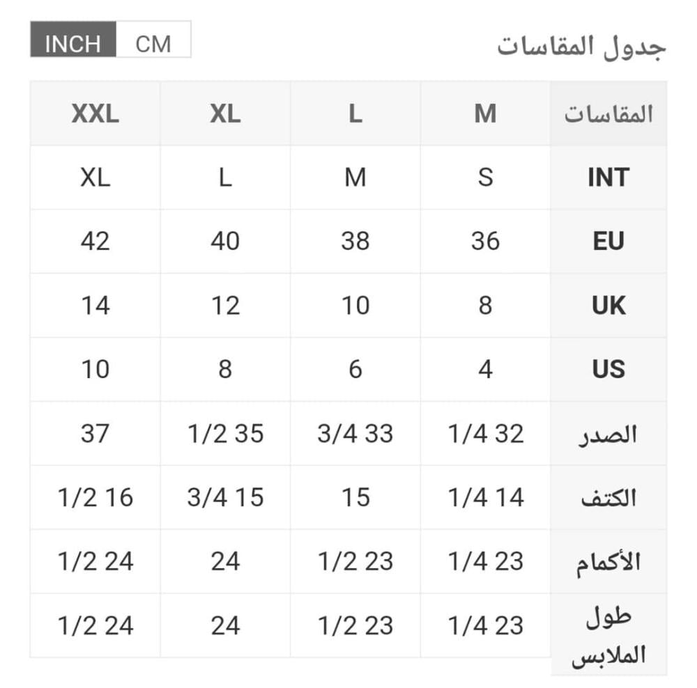The width and height of the screenshot is (697, 688).
Task: Click the المقاسات header cell in table
Action: 608,114
